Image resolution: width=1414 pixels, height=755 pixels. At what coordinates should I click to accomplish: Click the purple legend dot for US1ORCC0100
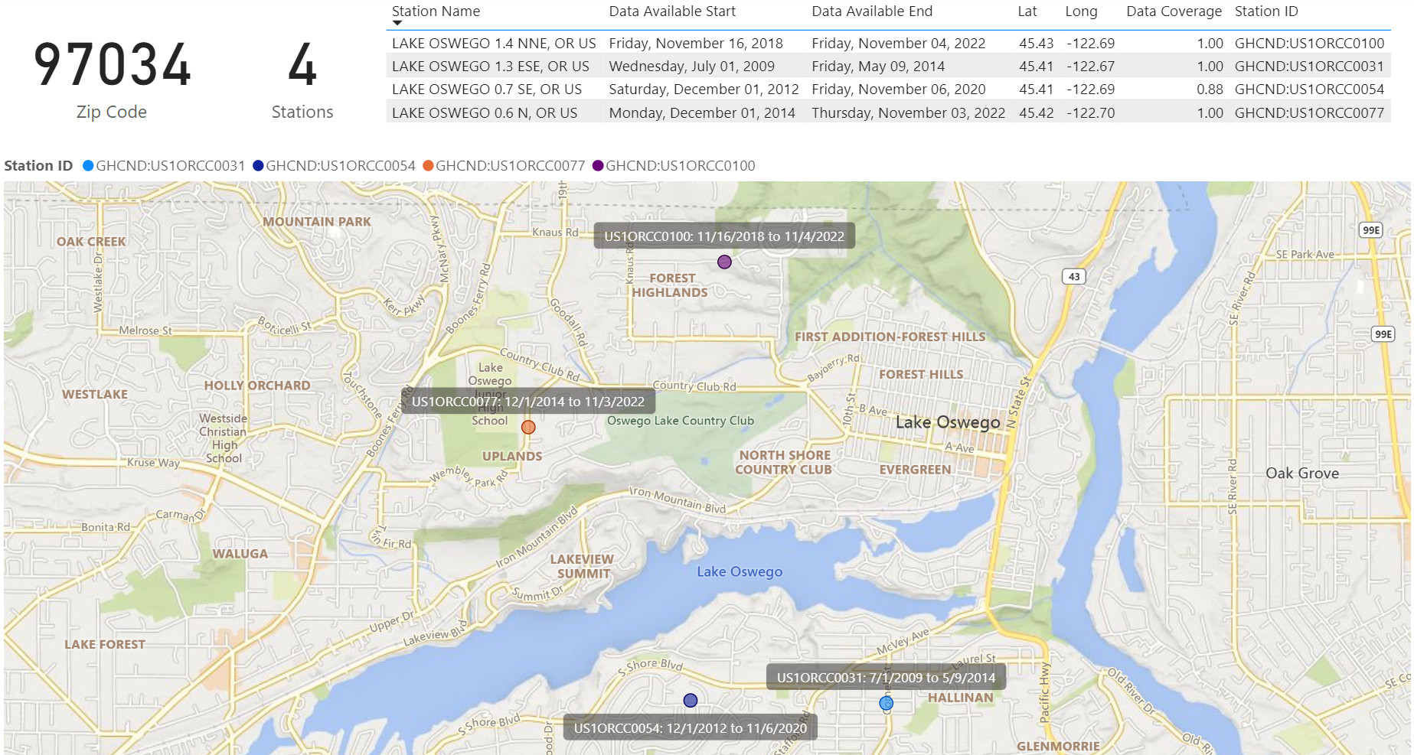598,166
